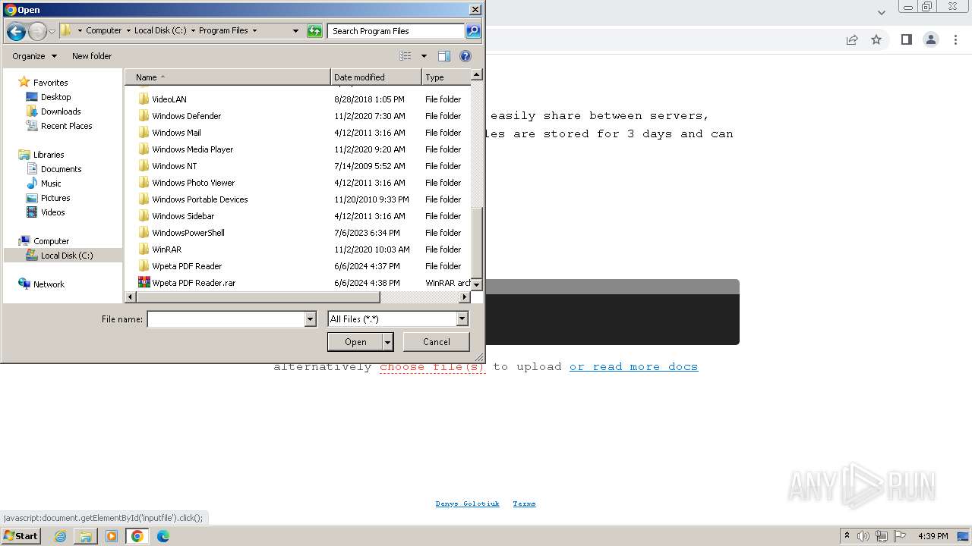Change the file view layout icon
The image size is (972, 546).
pos(406,56)
